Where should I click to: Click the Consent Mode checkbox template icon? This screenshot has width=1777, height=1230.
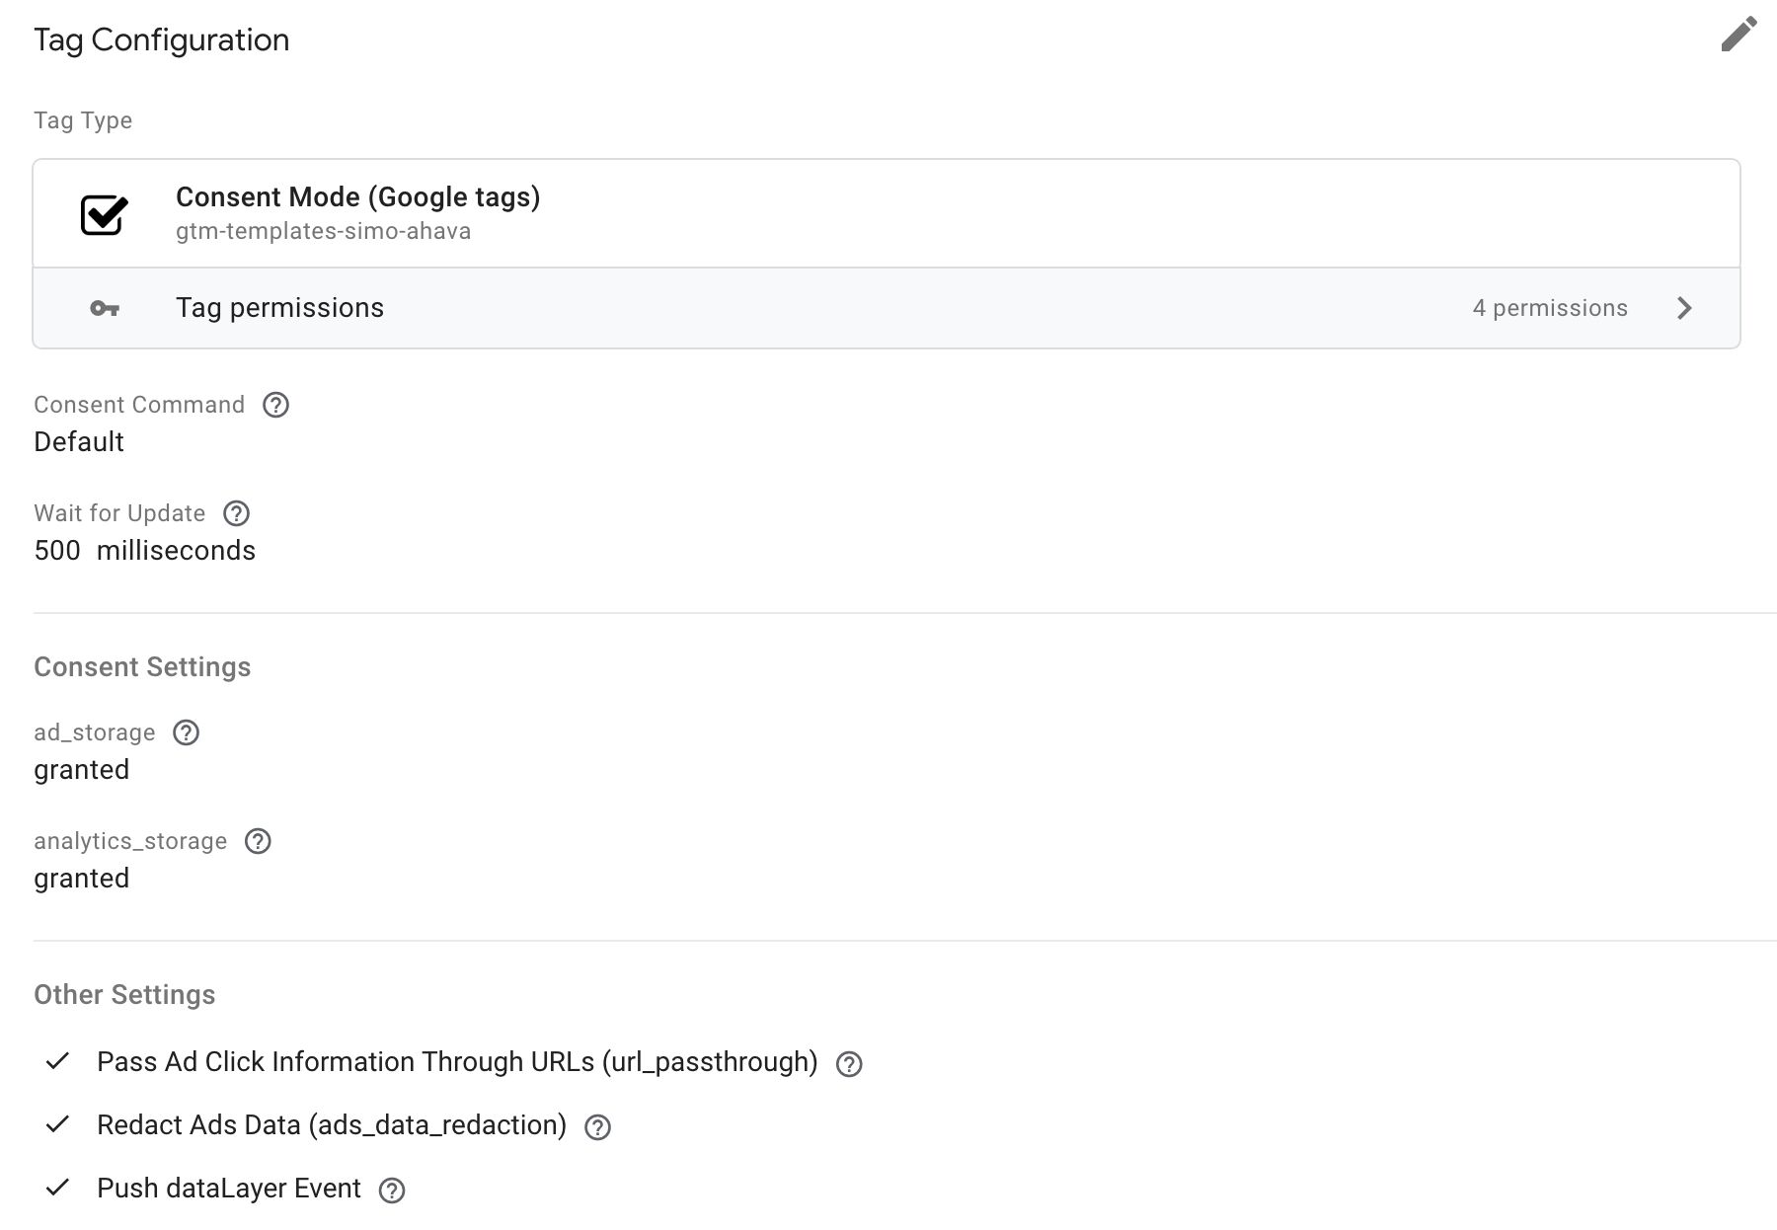coord(104,213)
